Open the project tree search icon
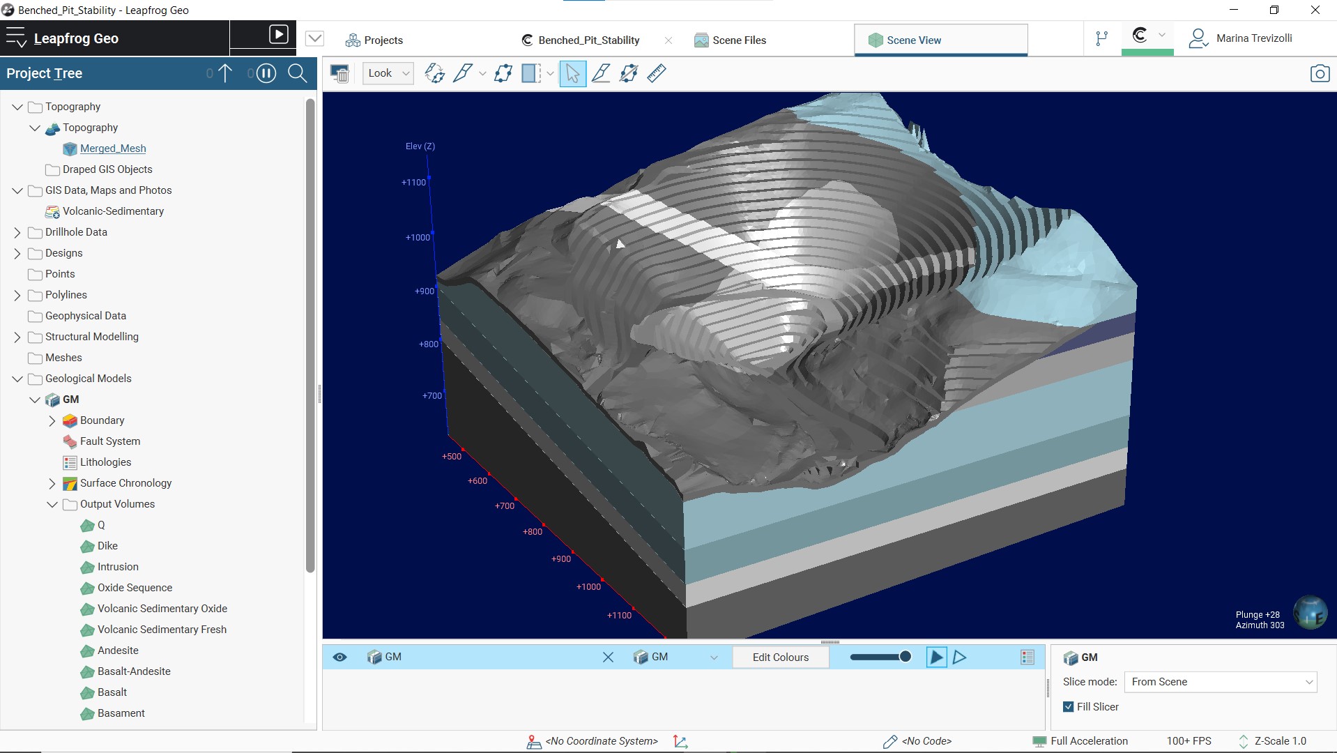The height and width of the screenshot is (753, 1337). point(297,73)
